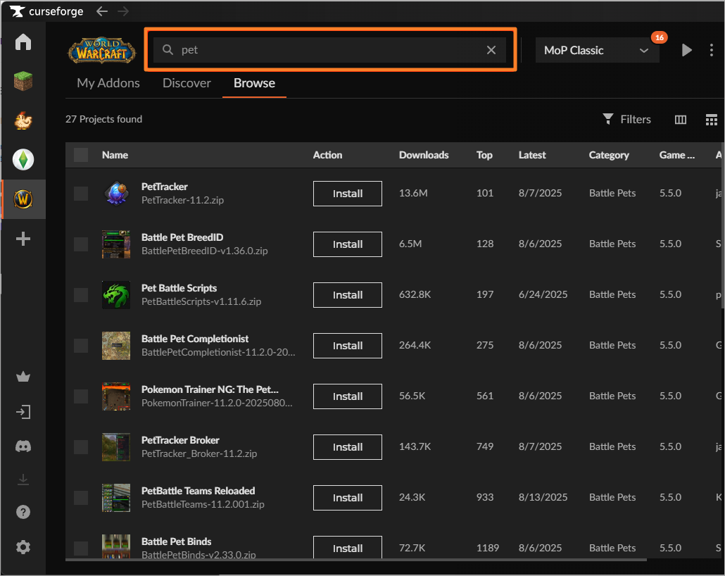Tick the select-all checkbox in header
Viewport: 725px width, 576px height.
81,155
